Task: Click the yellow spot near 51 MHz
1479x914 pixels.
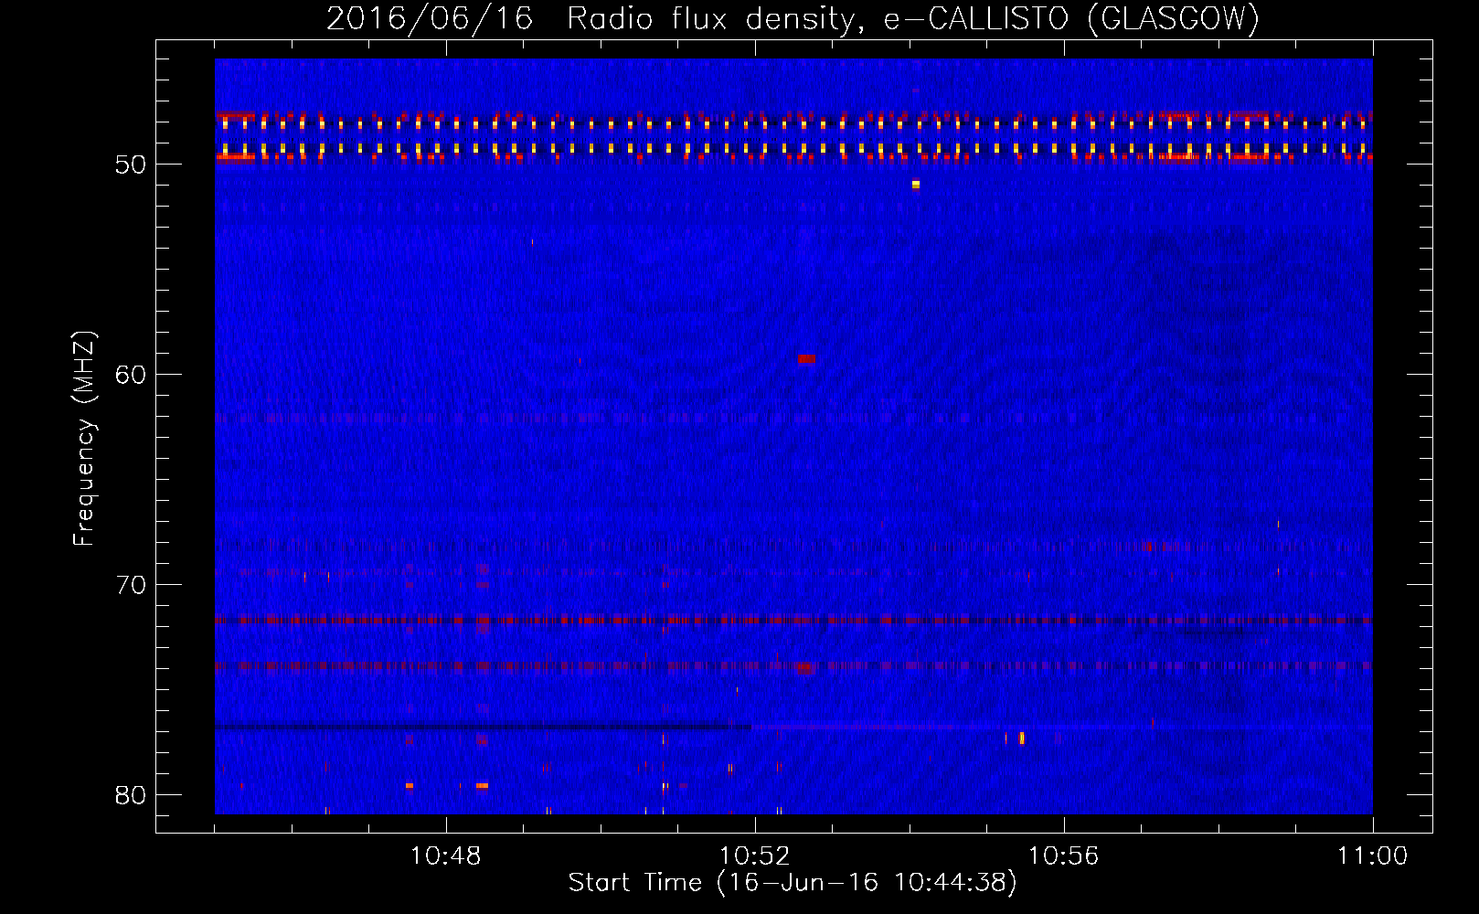Action: [x=915, y=185]
